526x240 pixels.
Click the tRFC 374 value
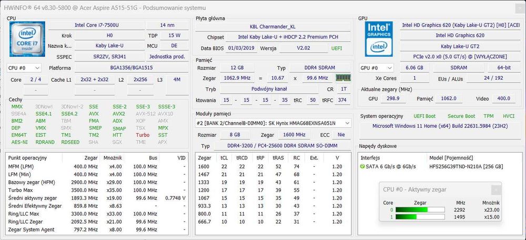coord(342,100)
